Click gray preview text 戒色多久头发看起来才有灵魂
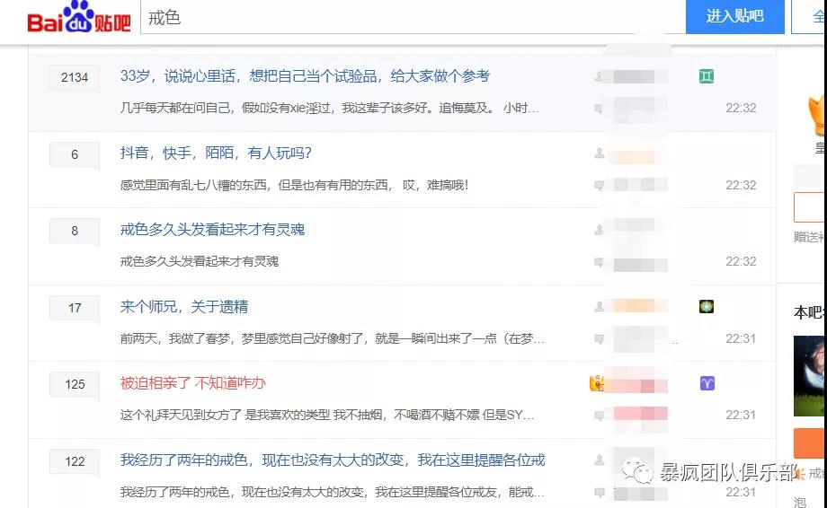 coord(200,261)
